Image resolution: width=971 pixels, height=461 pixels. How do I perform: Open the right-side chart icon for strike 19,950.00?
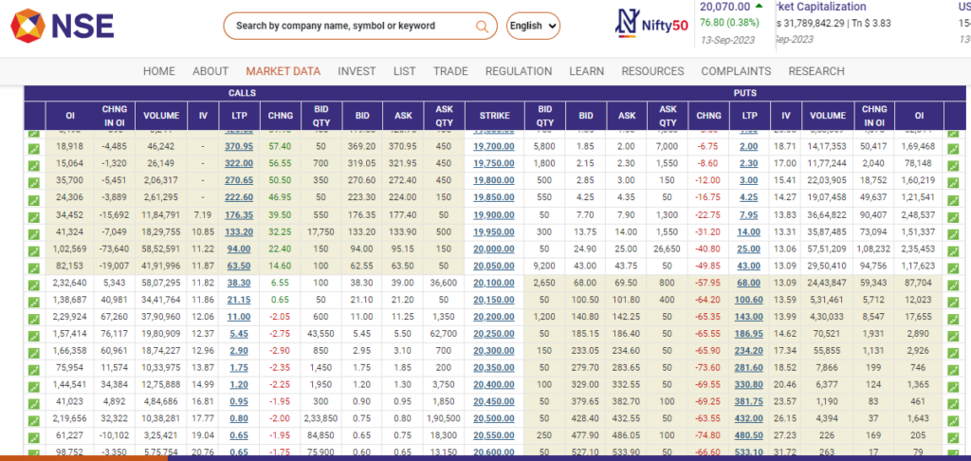click(953, 233)
